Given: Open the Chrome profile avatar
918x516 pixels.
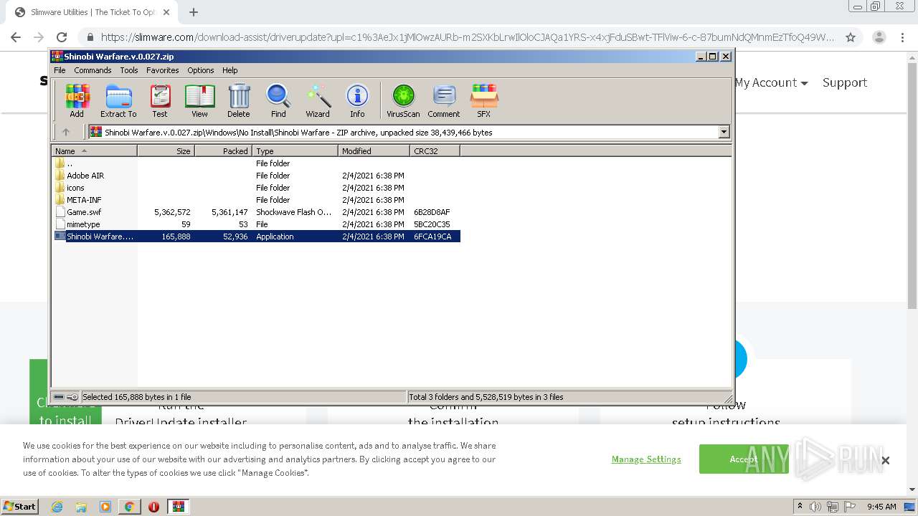Looking at the screenshot, I should [879, 37].
